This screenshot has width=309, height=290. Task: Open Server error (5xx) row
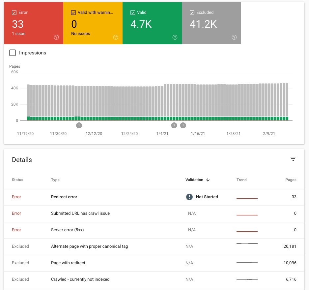click(154, 230)
